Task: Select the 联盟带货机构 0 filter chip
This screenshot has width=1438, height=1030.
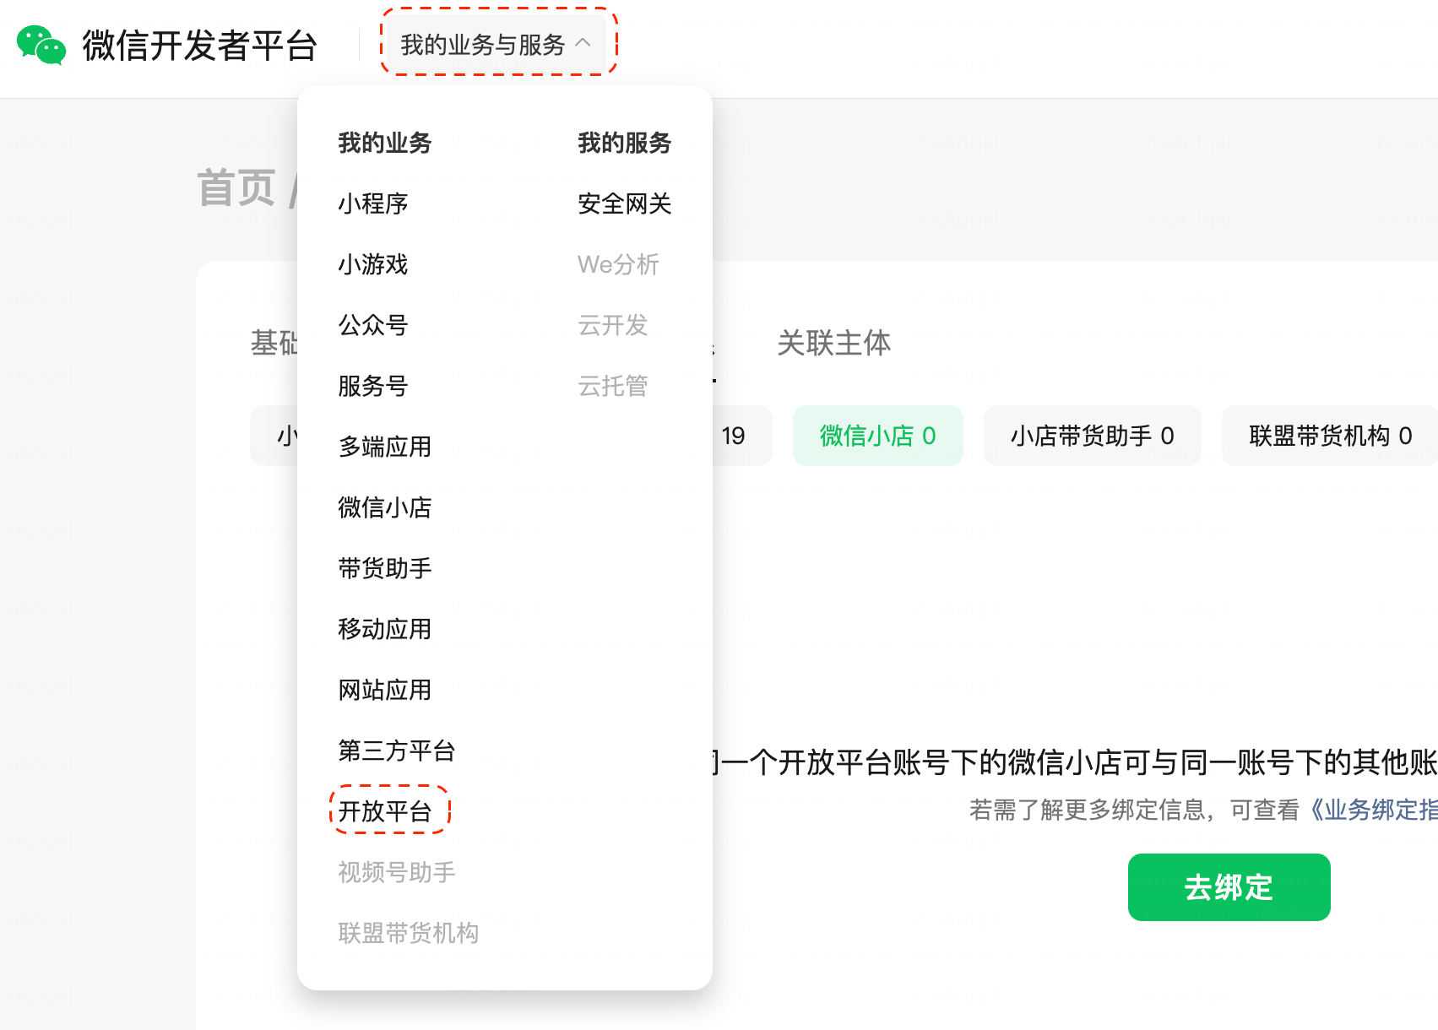Action: point(1329,436)
